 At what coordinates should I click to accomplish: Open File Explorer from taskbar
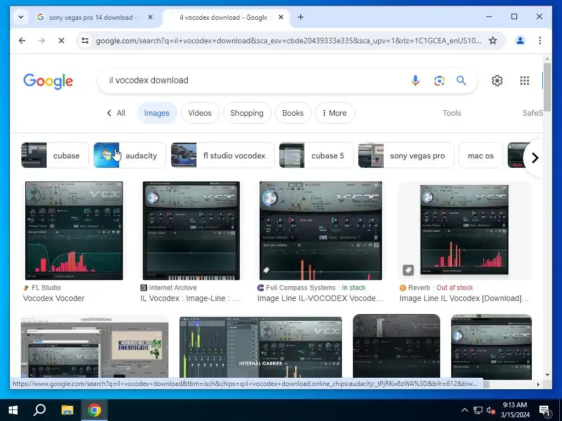click(67, 410)
